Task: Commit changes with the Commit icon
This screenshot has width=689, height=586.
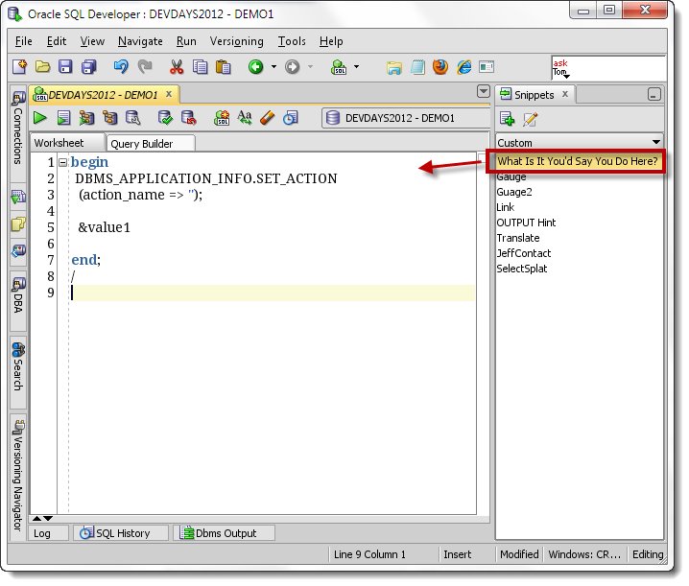Action: 165,118
